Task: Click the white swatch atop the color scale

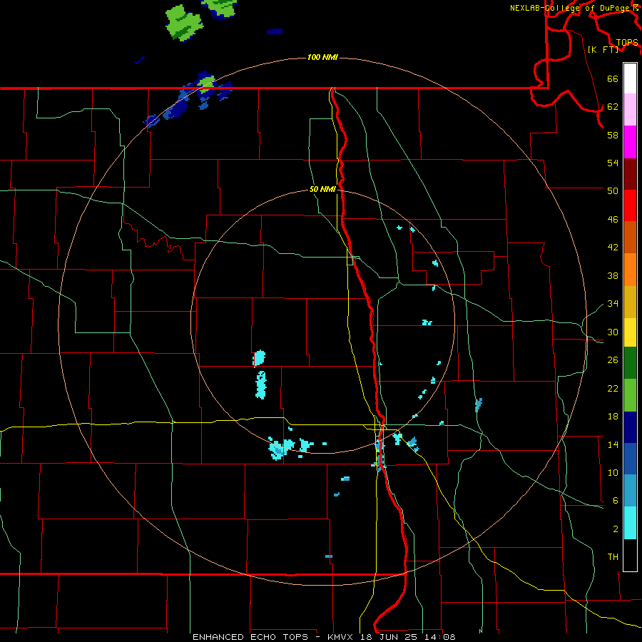Action: (x=630, y=78)
